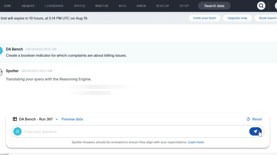Open the Preview data link

click(x=72, y=119)
